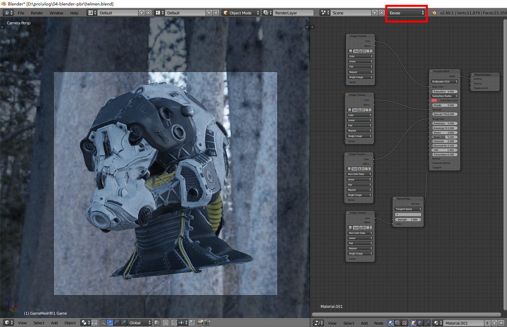Adjust the Metallic slider on Principled BSDF
Screen dimensions: 507x327
pyautogui.click(x=444, y=105)
